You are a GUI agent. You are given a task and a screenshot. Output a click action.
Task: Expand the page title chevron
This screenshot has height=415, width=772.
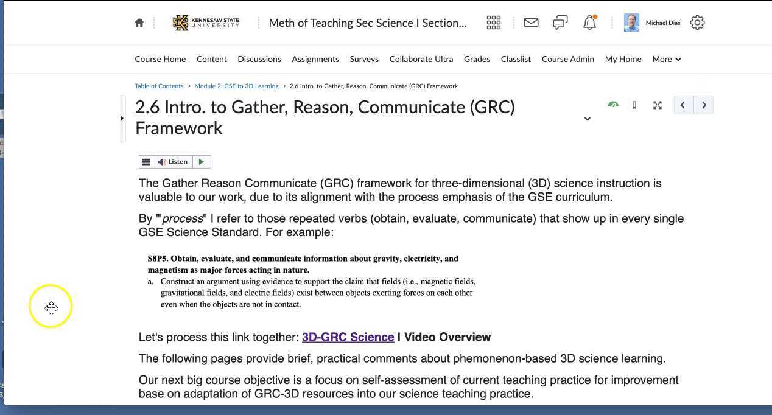[x=587, y=119]
